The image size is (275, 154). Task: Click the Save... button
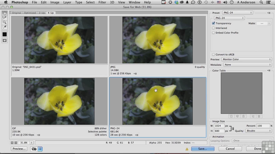[202, 149]
